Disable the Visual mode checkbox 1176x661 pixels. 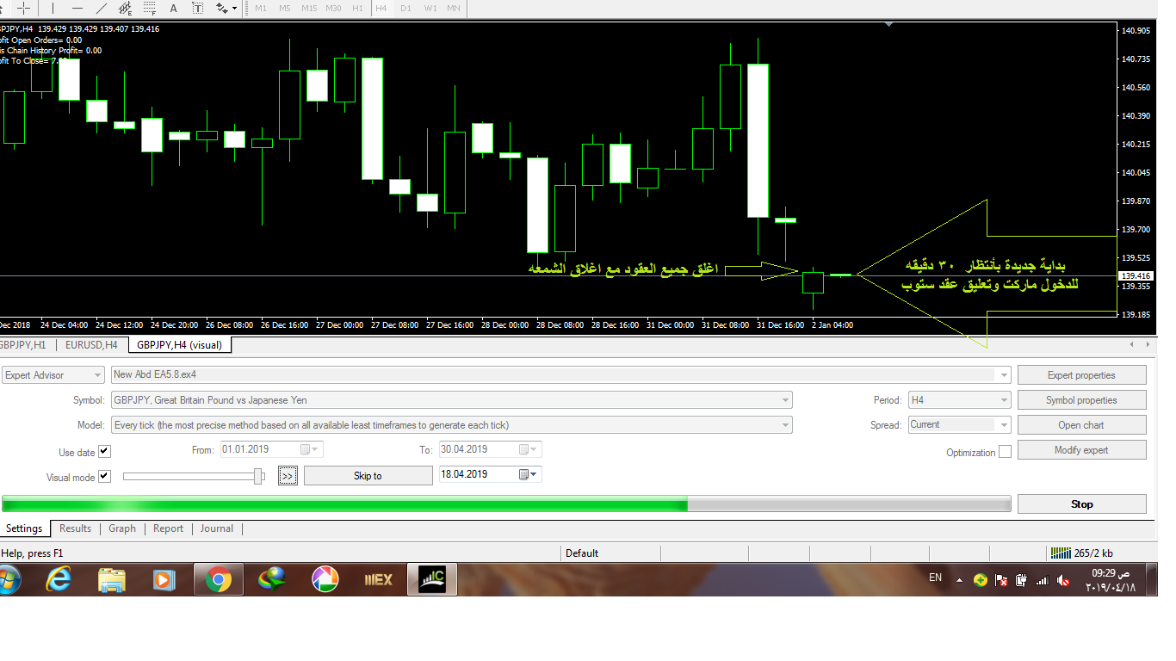(x=105, y=477)
